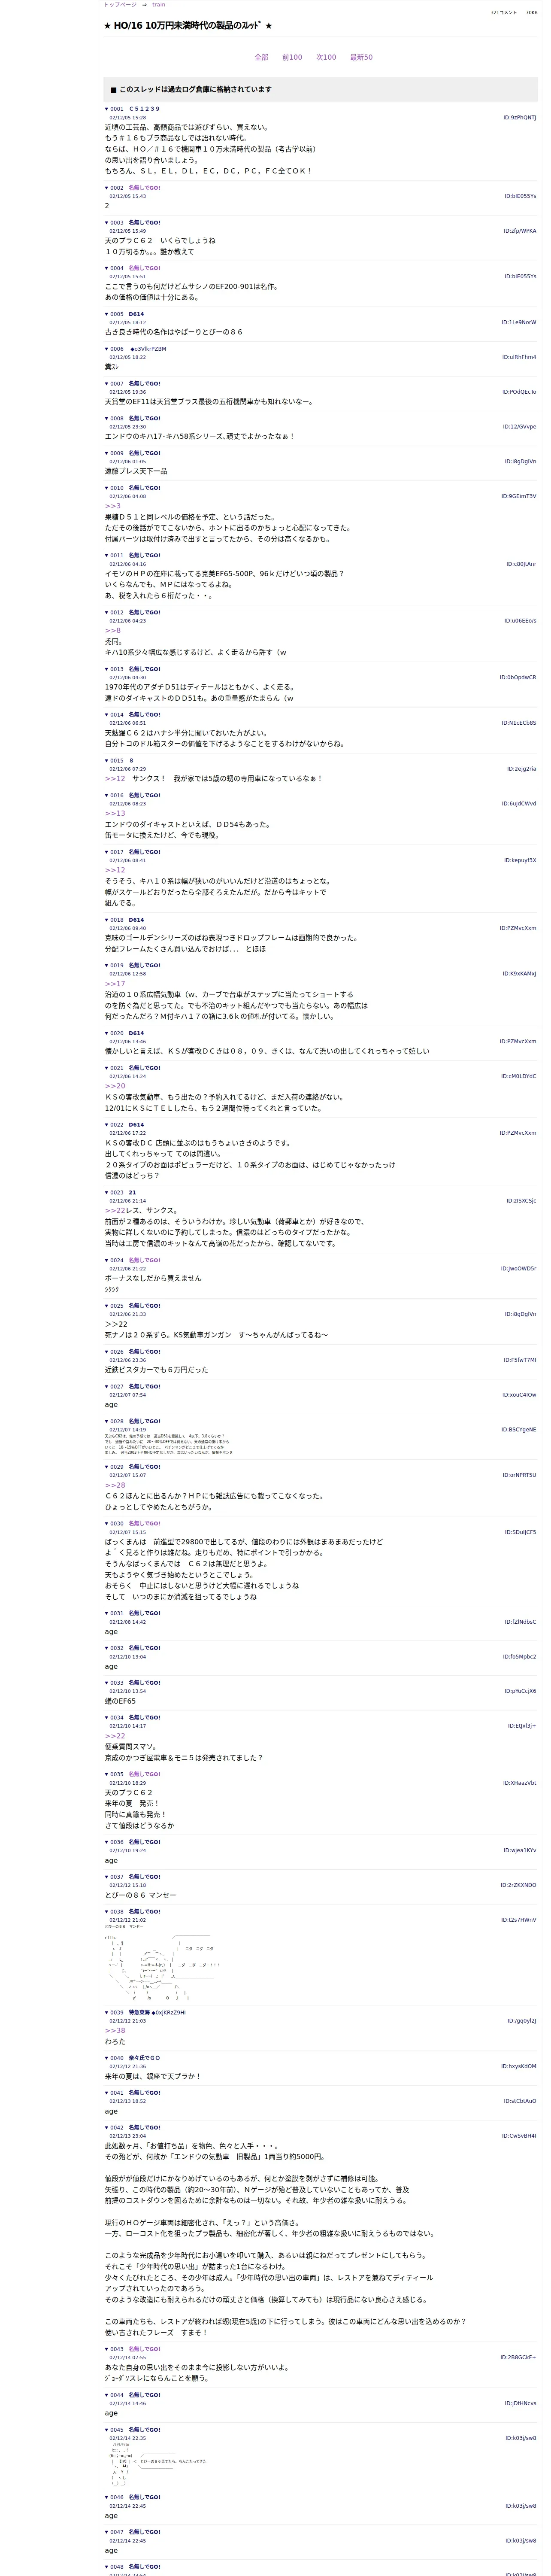Collapse post 0018 with the ▼ arrow

pyautogui.click(x=107, y=920)
